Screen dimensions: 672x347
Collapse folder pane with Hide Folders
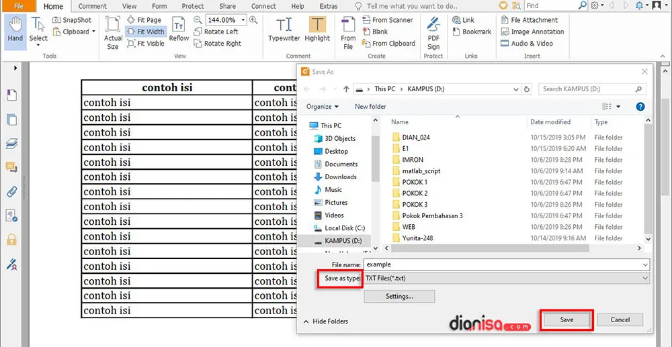326,321
